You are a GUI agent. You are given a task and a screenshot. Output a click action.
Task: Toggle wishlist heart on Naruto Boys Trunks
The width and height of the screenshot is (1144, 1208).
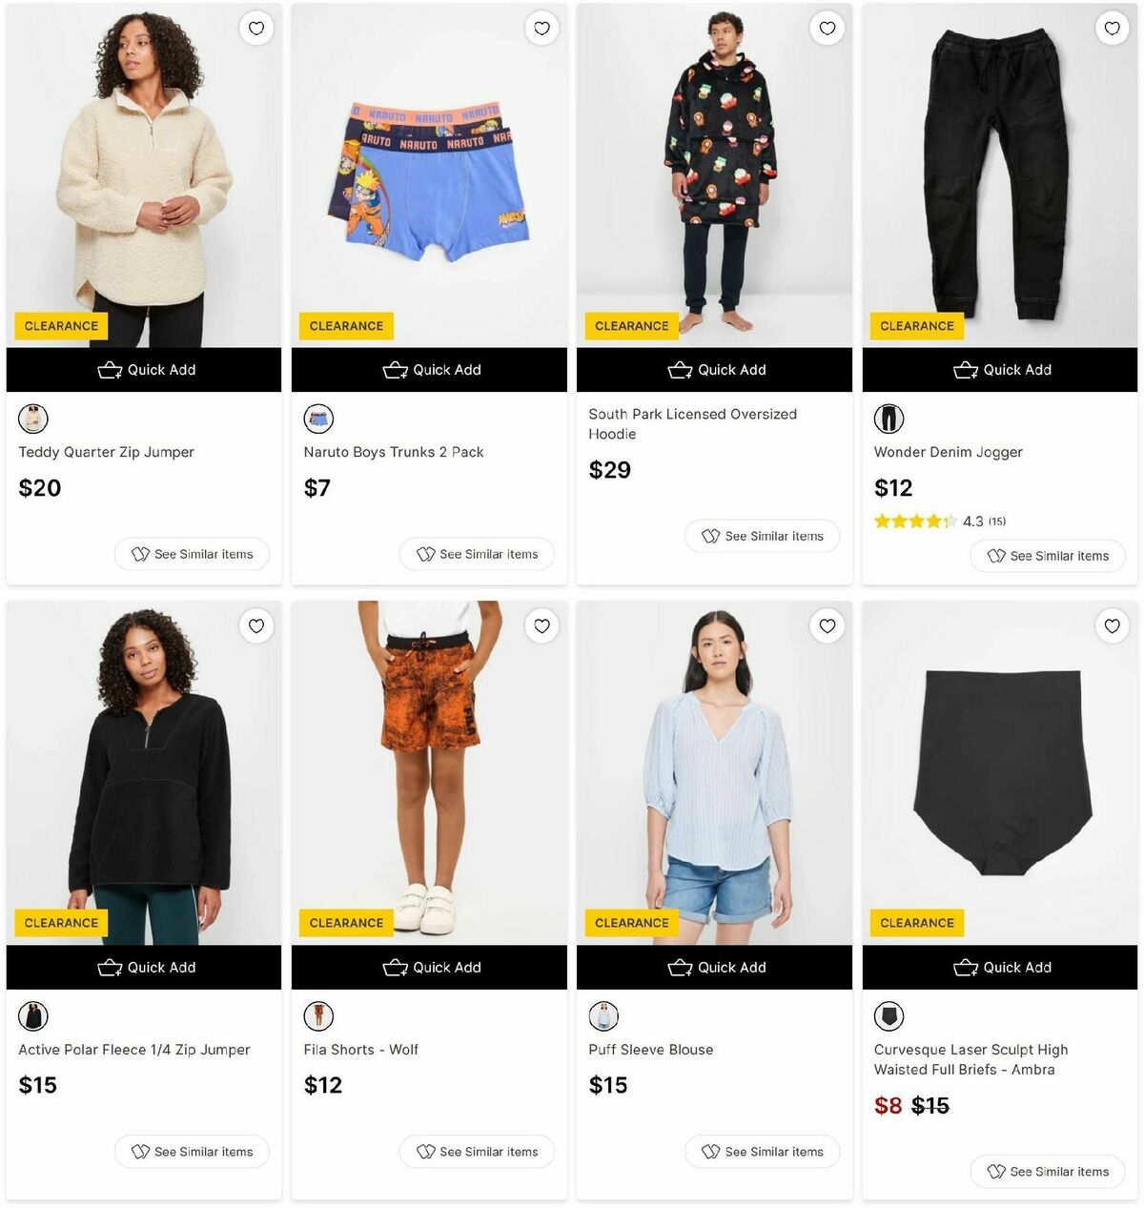point(541,29)
